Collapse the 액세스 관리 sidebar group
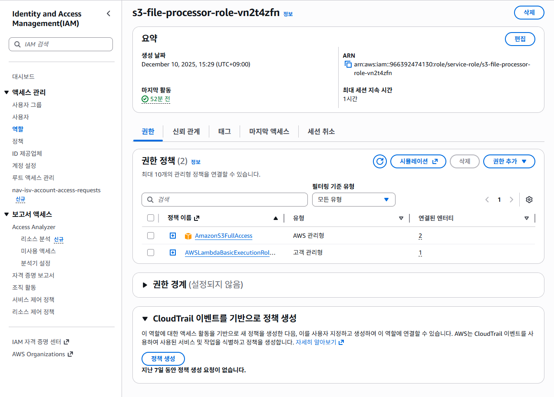This screenshot has height=397, width=554. (x=6, y=92)
